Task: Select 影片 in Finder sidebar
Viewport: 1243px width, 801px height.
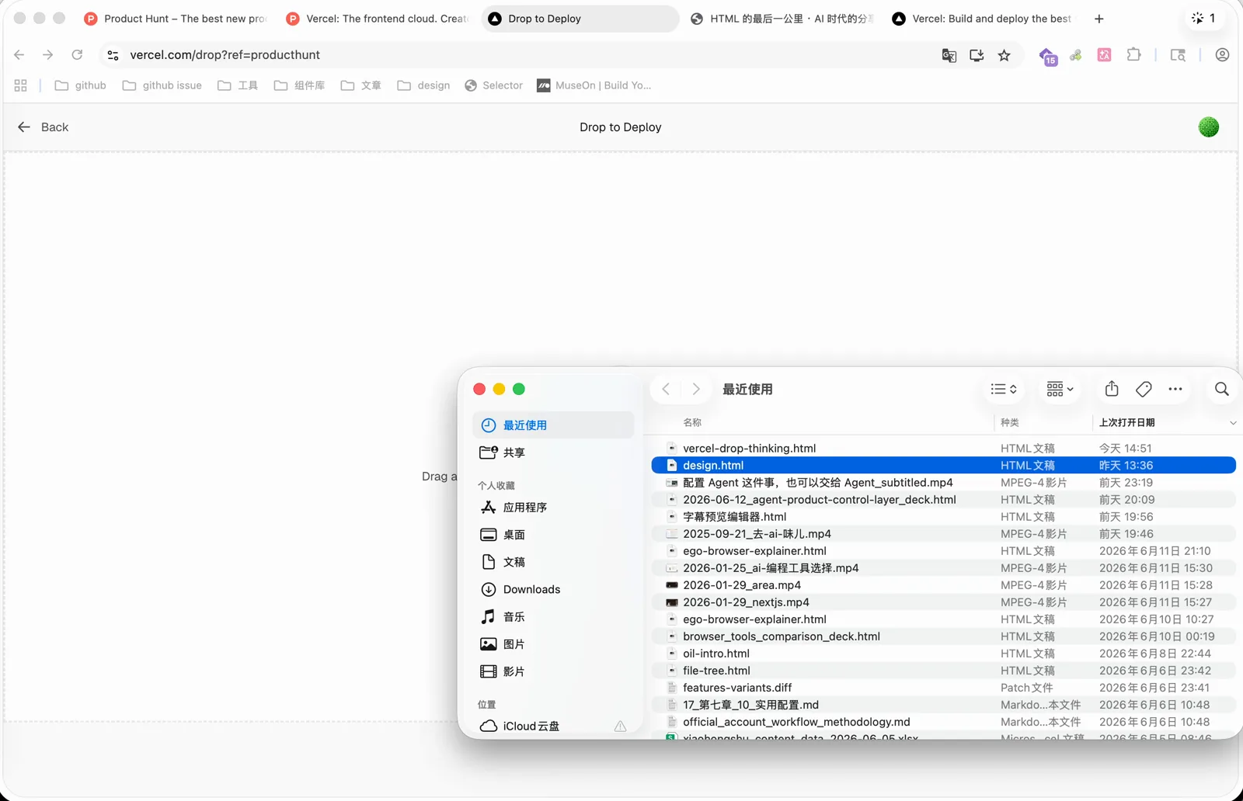Action: coord(553,672)
